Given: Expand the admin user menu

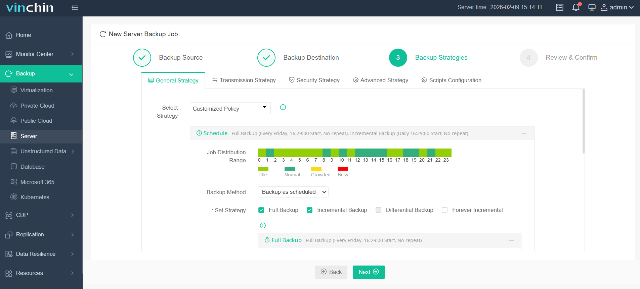Looking at the screenshot, I should (x=617, y=7).
